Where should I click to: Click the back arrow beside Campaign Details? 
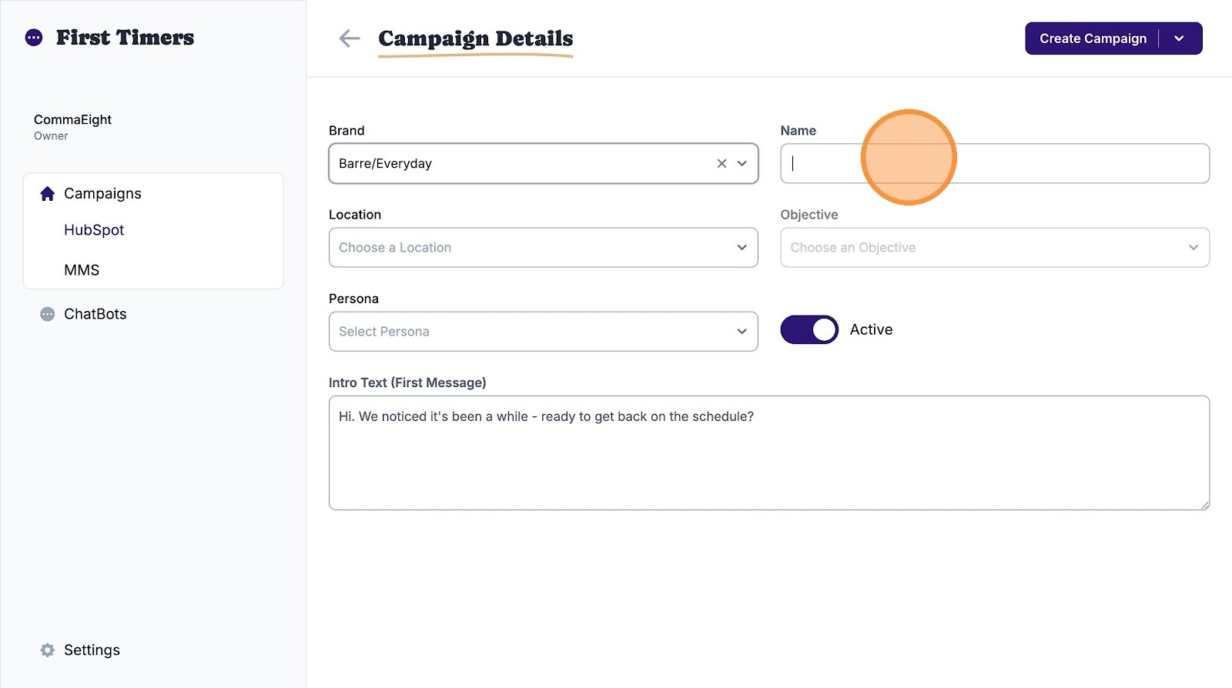pyautogui.click(x=350, y=38)
